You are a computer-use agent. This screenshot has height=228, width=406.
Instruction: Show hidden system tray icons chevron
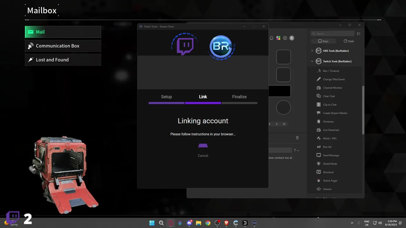352,223
